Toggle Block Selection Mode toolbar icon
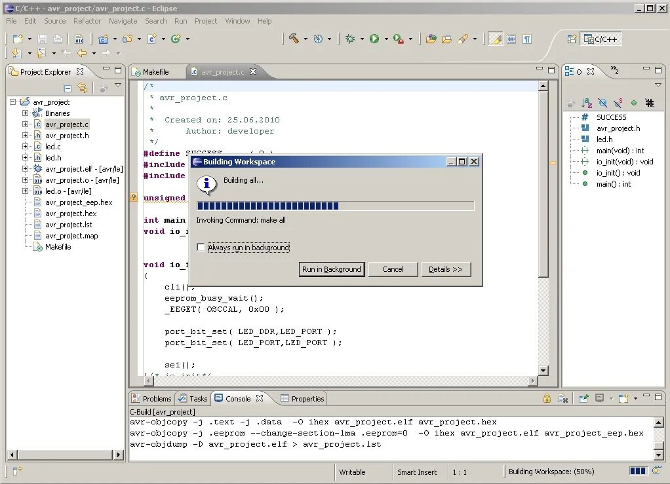 pos(511,39)
